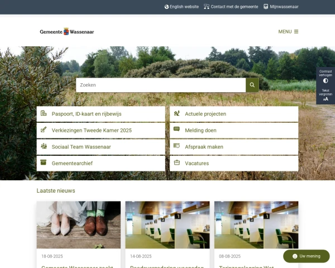Open the 08-08-2025 office counters news image

coord(256,224)
